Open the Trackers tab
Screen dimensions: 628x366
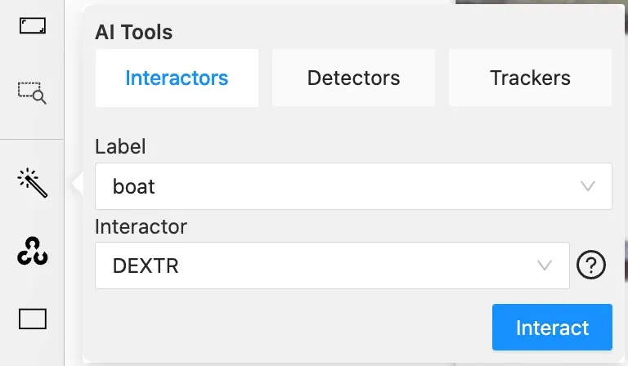[x=530, y=78]
